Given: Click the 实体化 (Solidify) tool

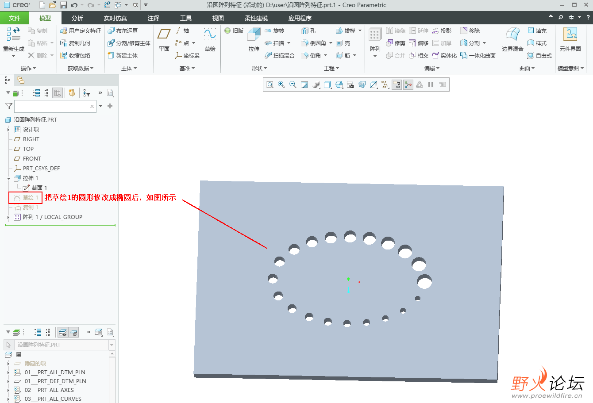Looking at the screenshot, I should (444, 55).
